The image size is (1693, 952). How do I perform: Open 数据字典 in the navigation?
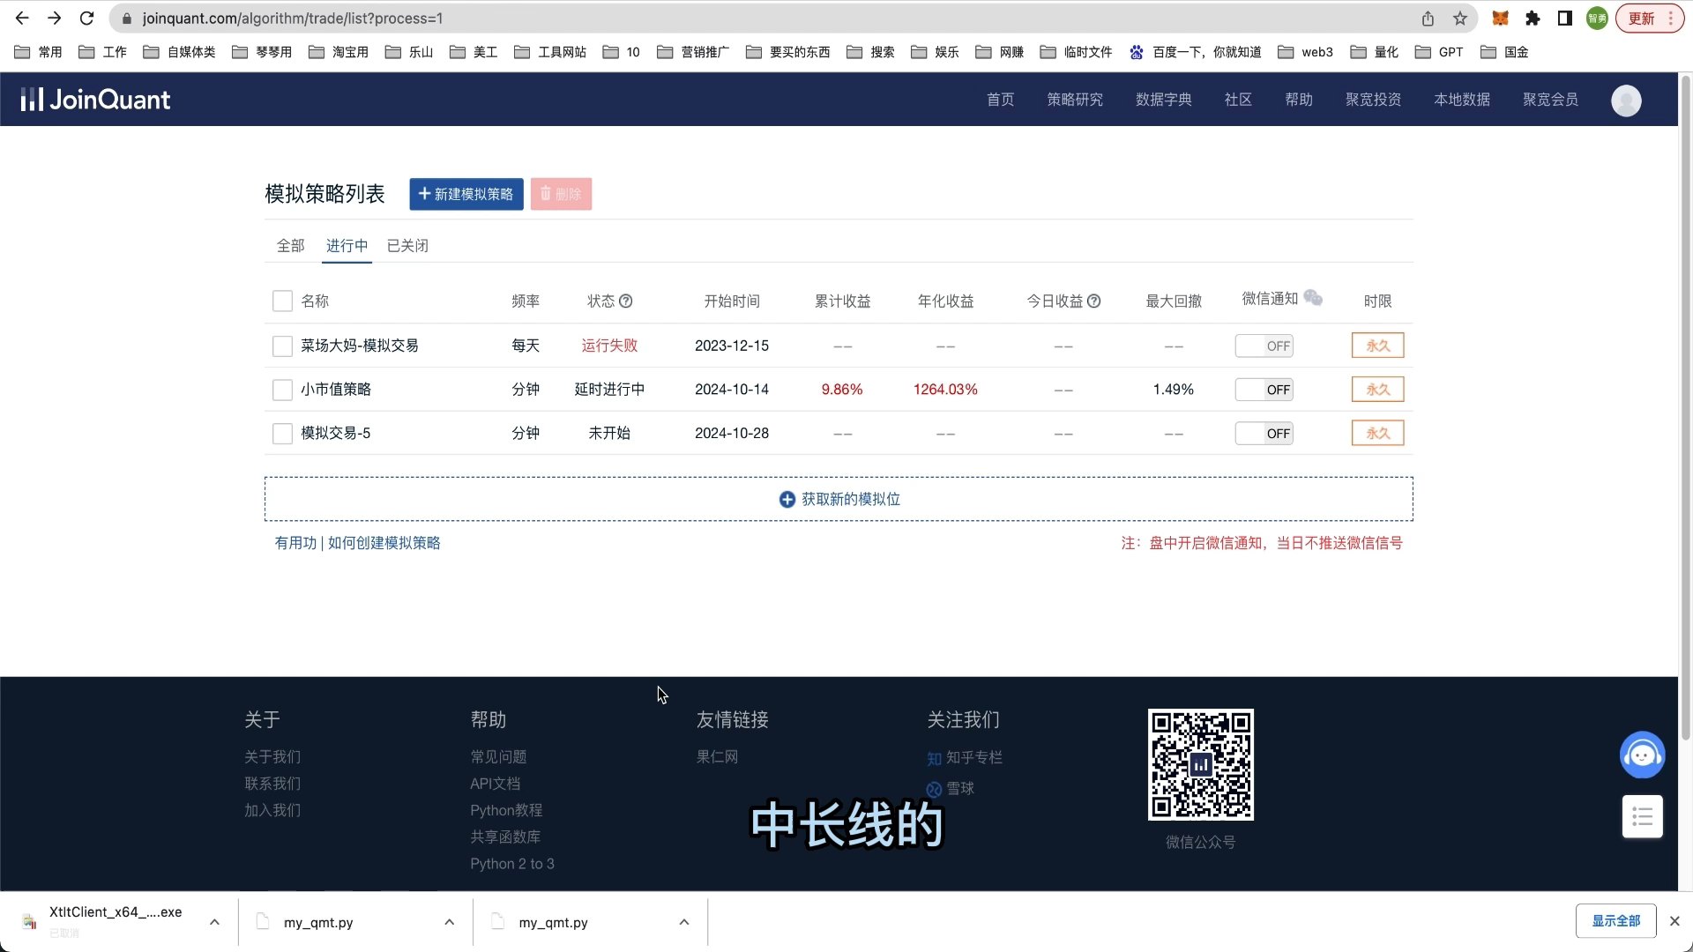click(x=1164, y=100)
